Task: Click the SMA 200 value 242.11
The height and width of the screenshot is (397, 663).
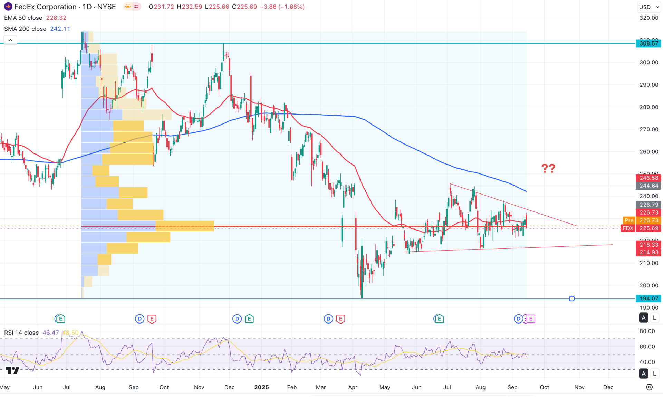Action: pyautogui.click(x=60, y=29)
